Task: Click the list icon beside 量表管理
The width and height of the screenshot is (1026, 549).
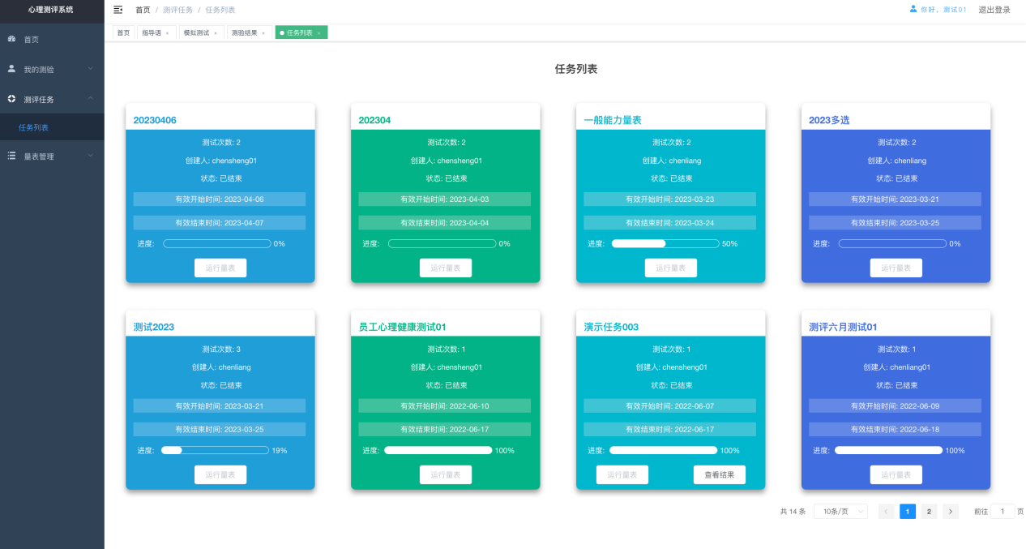Action: pos(11,156)
